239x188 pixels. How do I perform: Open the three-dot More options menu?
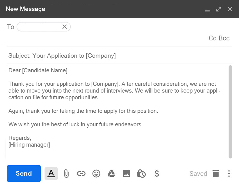point(229,174)
